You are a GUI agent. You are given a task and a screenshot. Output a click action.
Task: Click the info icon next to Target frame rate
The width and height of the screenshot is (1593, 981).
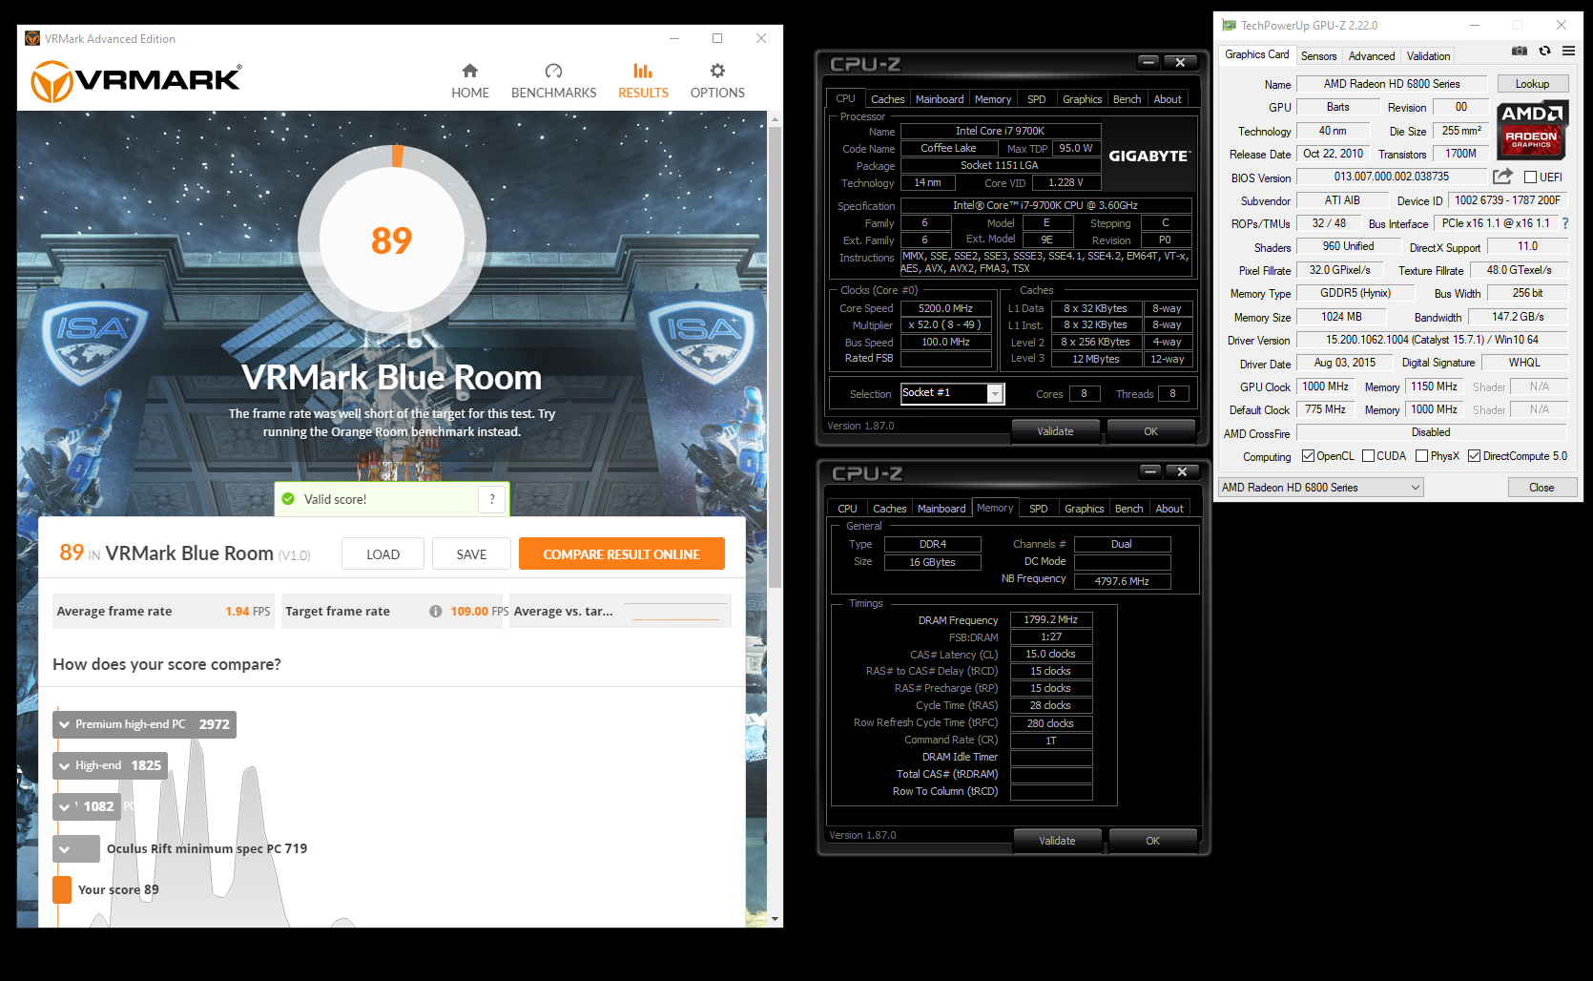(435, 612)
